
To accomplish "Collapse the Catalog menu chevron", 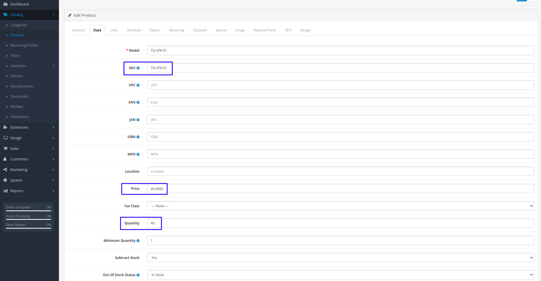I will (x=54, y=15).
